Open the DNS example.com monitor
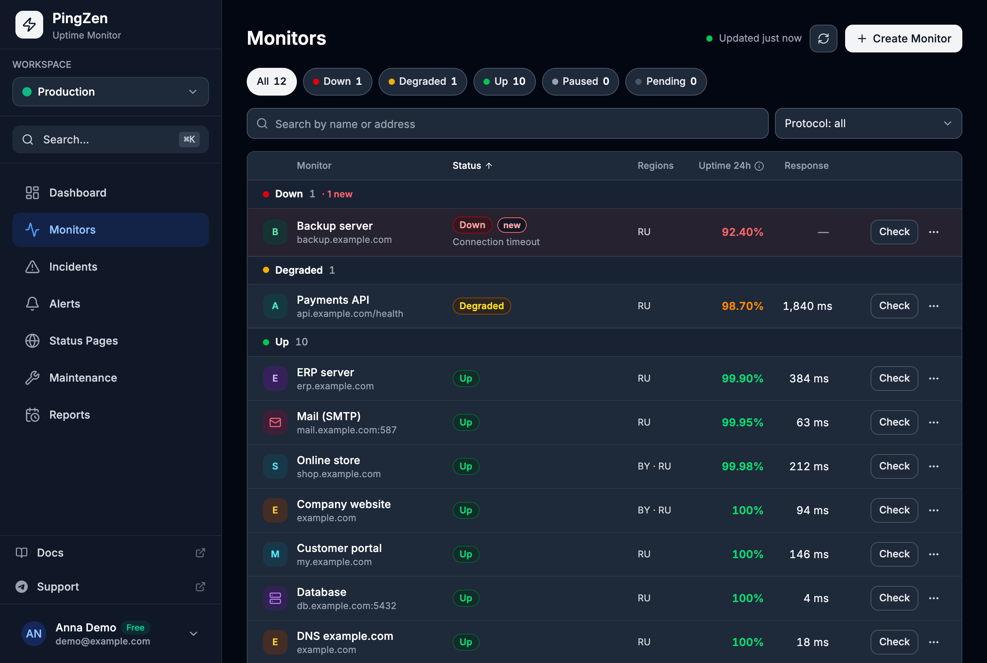Viewport: 987px width, 663px height. pyautogui.click(x=345, y=636)
